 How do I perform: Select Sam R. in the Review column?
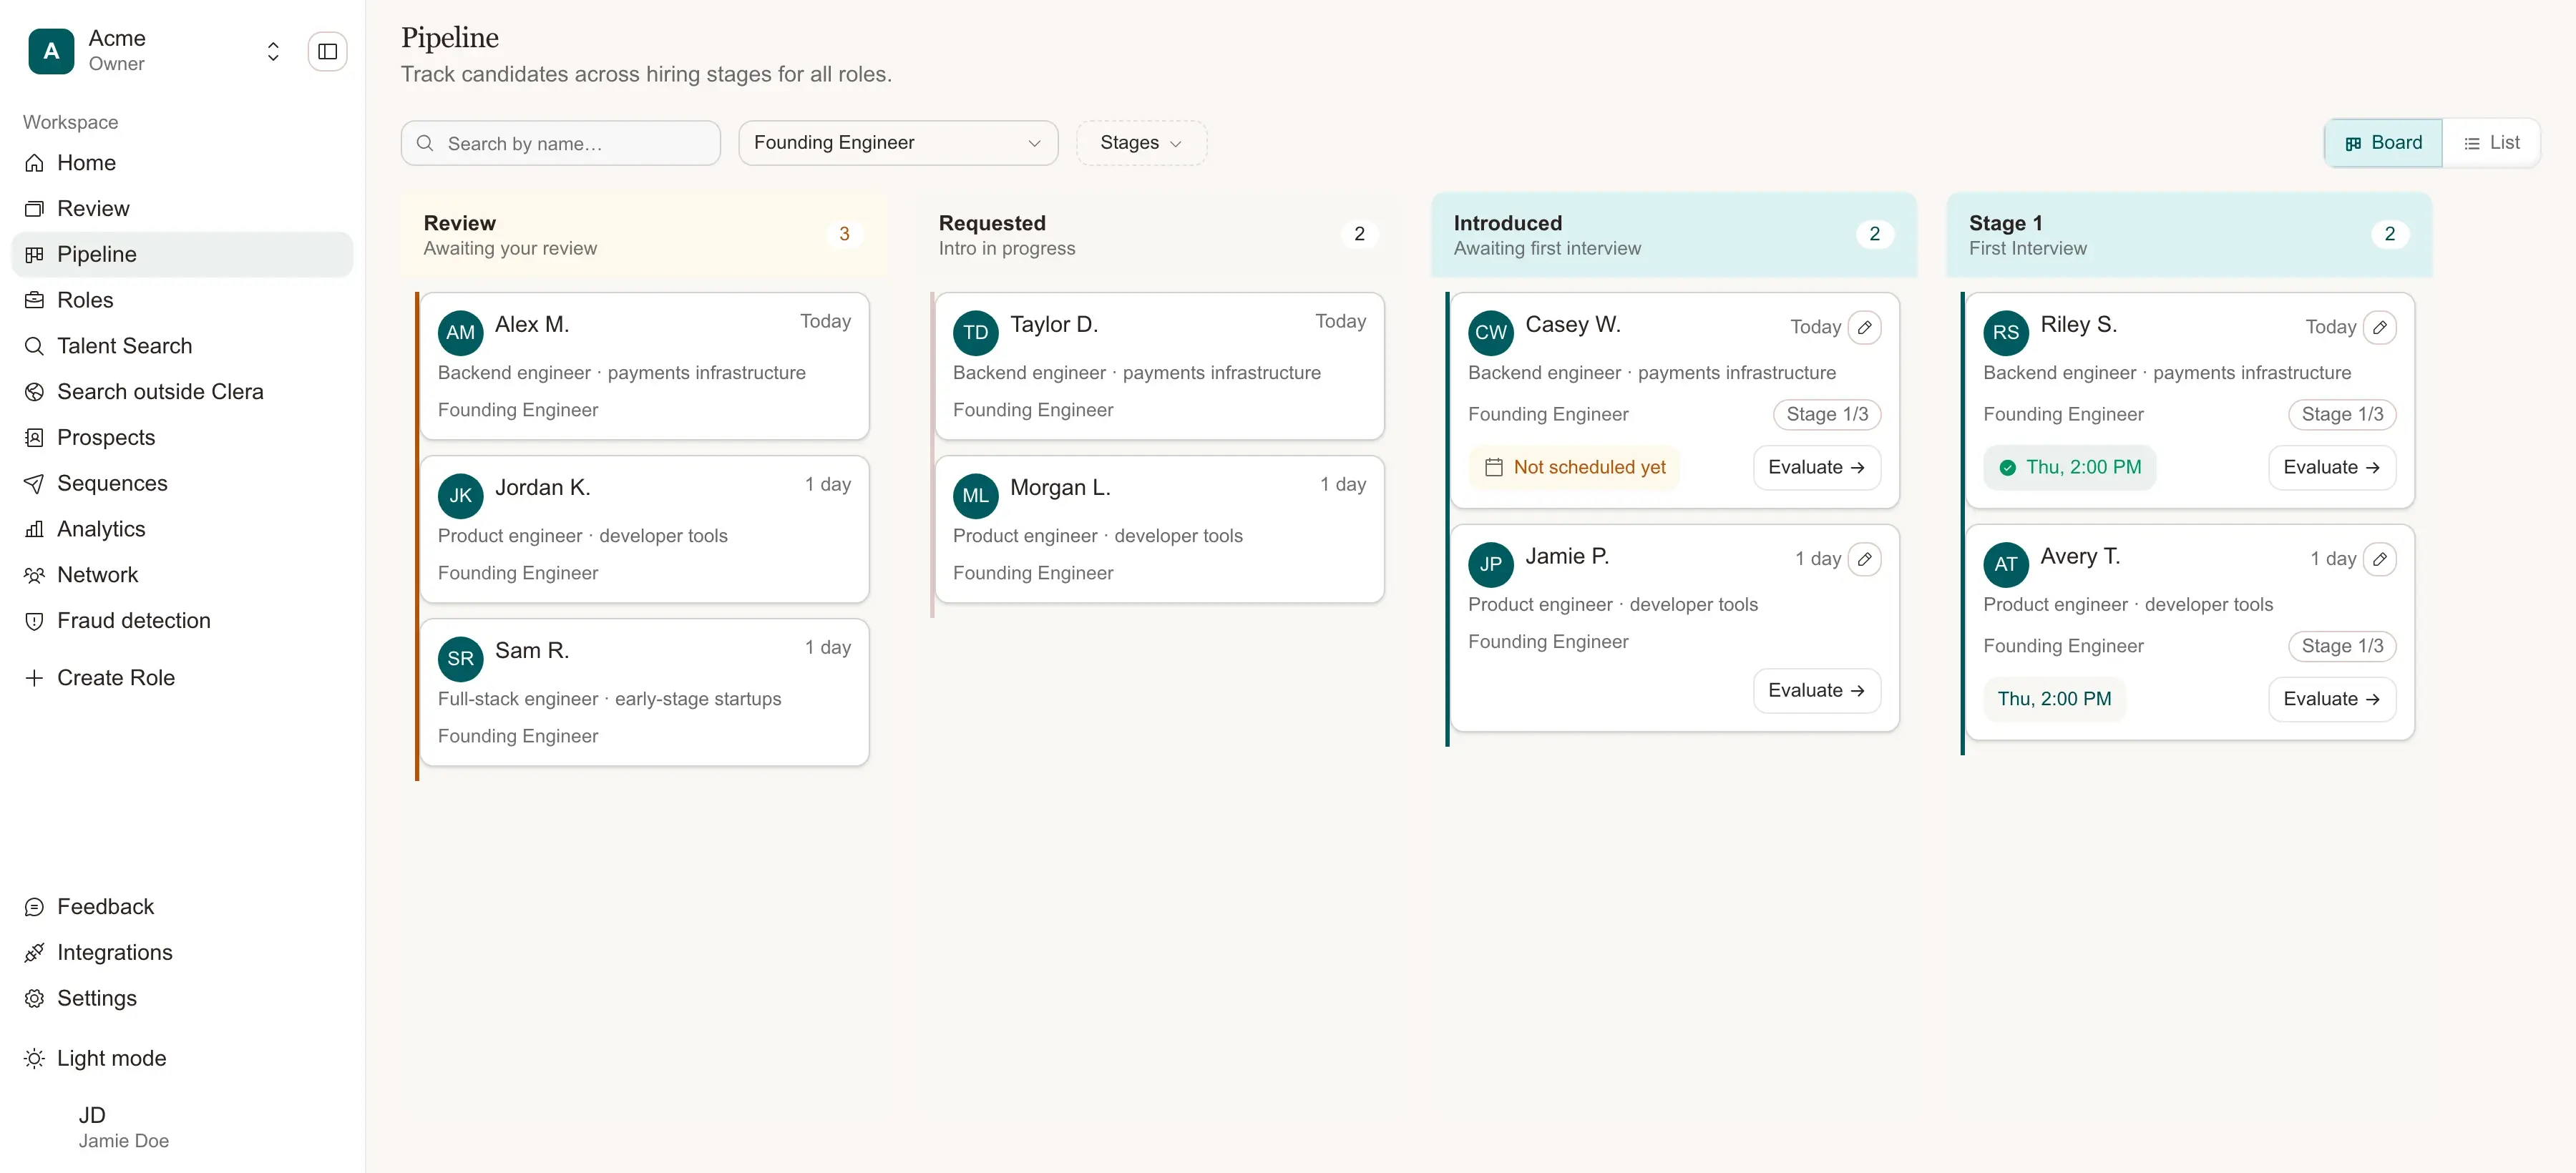pos(645,692)
